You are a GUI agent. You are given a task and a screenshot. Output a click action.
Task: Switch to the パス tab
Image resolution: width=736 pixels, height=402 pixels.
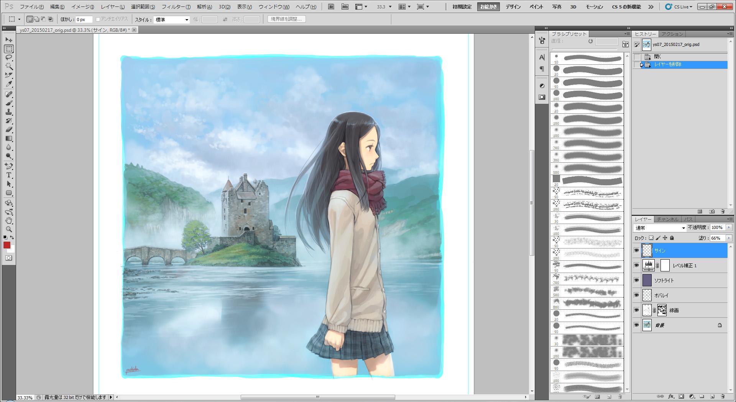click(688, 219)
